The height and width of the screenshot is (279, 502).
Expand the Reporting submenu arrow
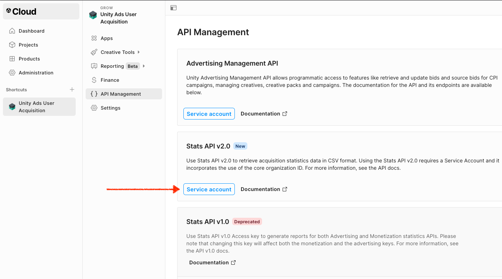click(144, 66)
